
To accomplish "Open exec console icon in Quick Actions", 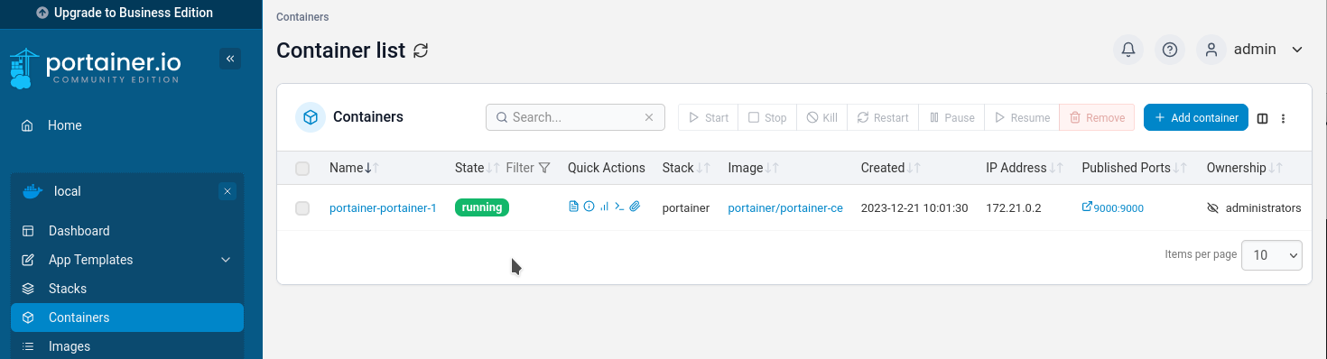I will point(619,207).
